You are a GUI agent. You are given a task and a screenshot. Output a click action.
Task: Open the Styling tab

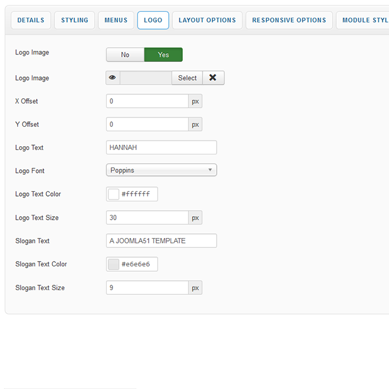(x=74, y=20)
